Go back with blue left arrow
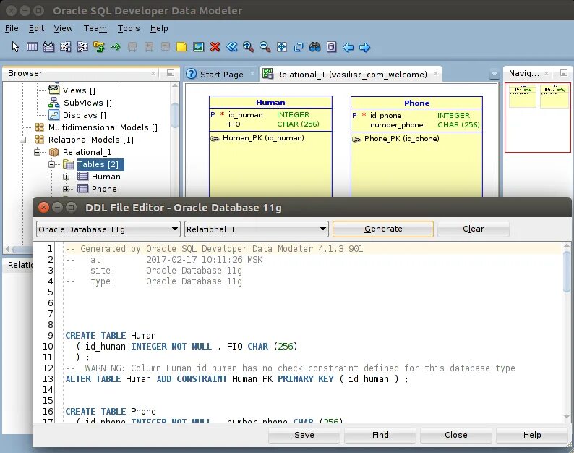This screenshot has width=574, height=453. (348, 47)
